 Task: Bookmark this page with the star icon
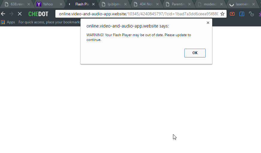click(x=222, y=14)
